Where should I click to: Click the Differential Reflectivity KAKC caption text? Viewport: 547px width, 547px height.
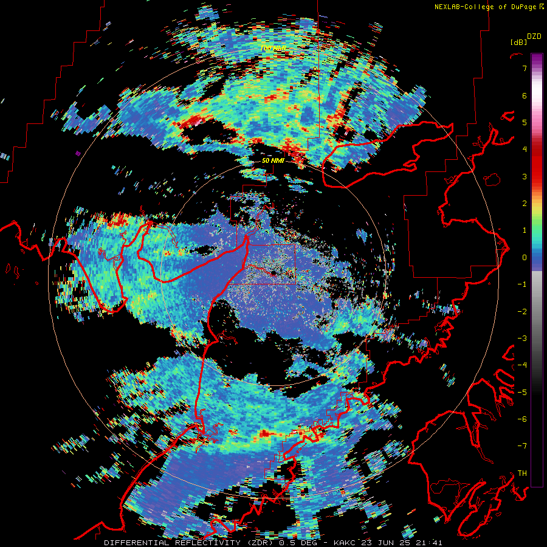point(273,543)
